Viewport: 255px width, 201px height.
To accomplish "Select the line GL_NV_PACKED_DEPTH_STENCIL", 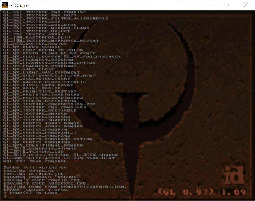I will pos(45,82).
